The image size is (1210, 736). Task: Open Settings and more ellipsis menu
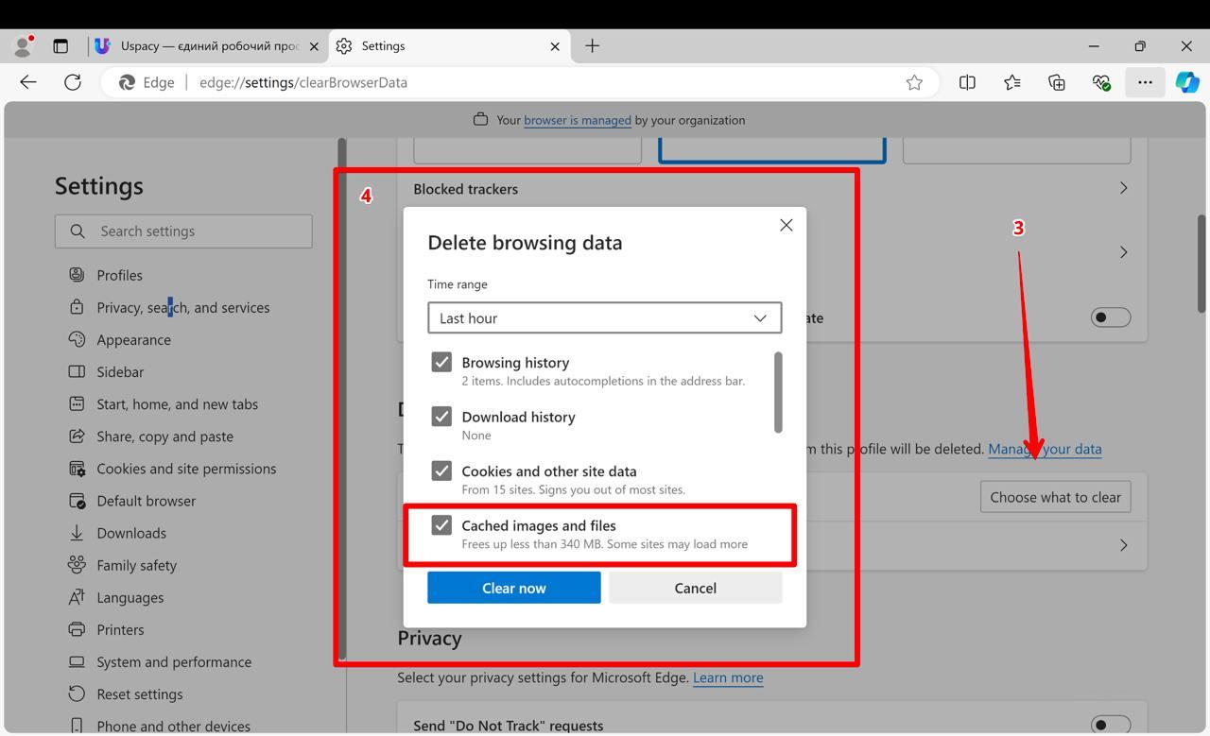tap(1145, 82)
